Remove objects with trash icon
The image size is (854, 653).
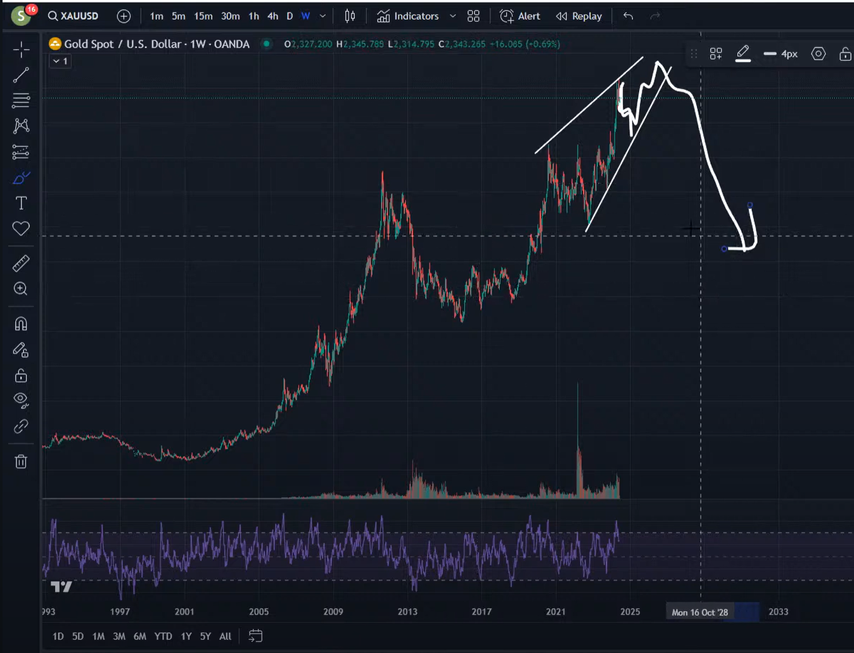(21, 461)
